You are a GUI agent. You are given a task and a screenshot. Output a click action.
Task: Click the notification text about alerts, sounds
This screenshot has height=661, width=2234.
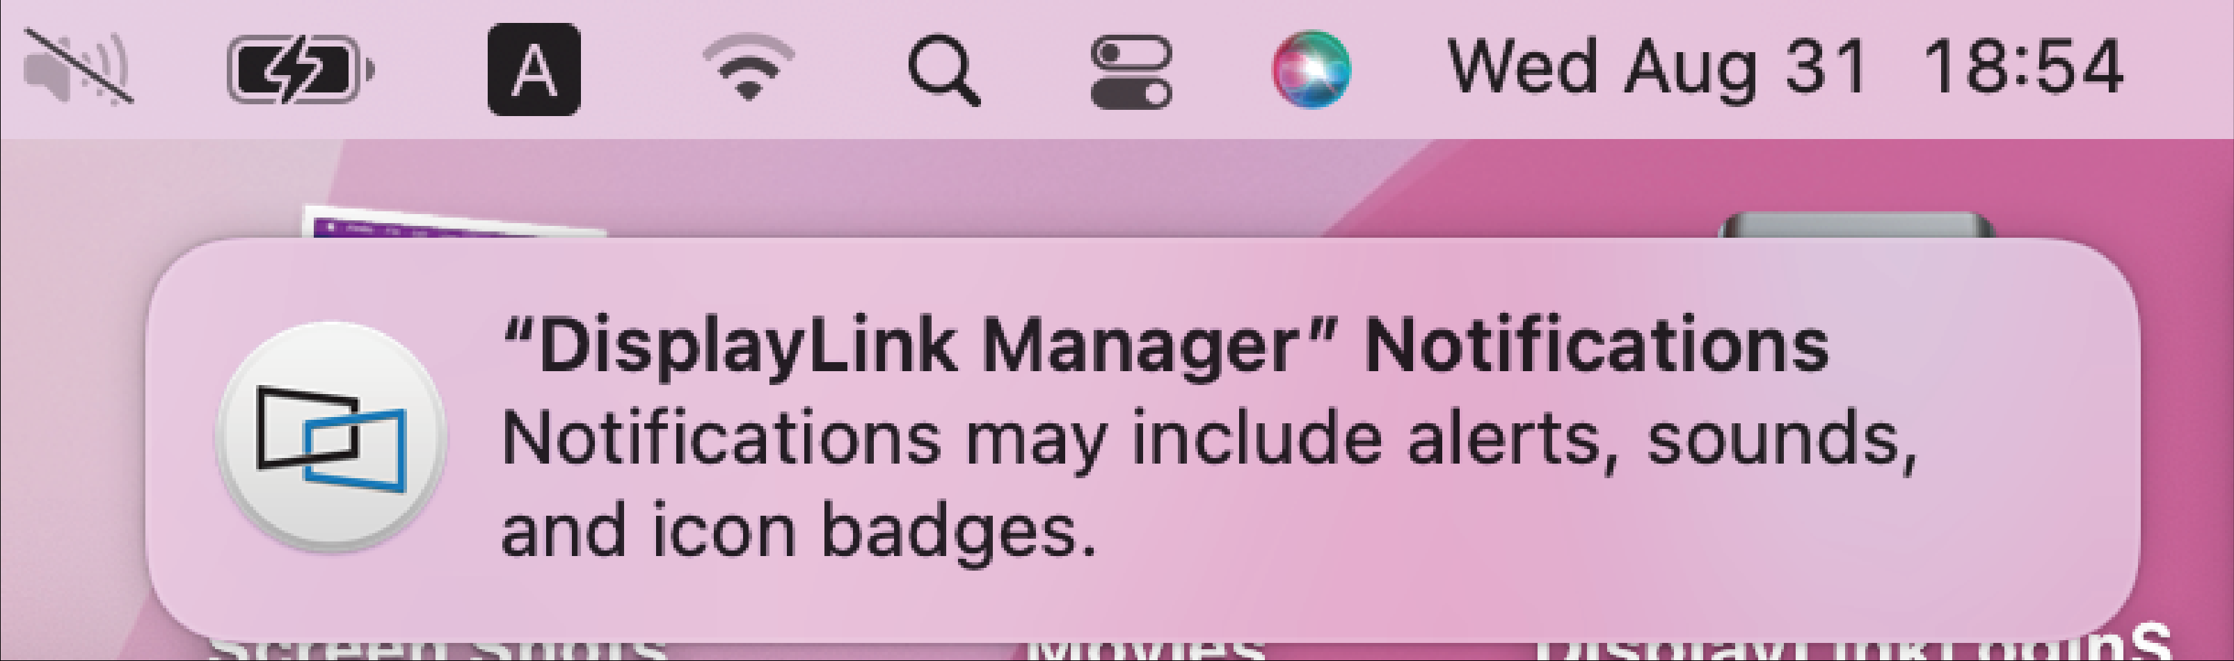[x=1207, y=440]
